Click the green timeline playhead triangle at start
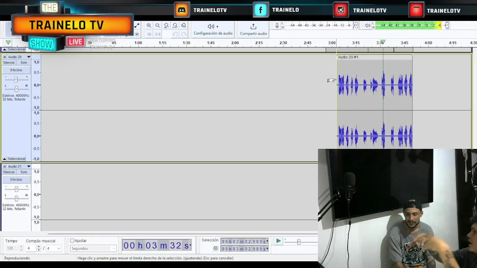The image size is (477, 268). tap(8, 42)
